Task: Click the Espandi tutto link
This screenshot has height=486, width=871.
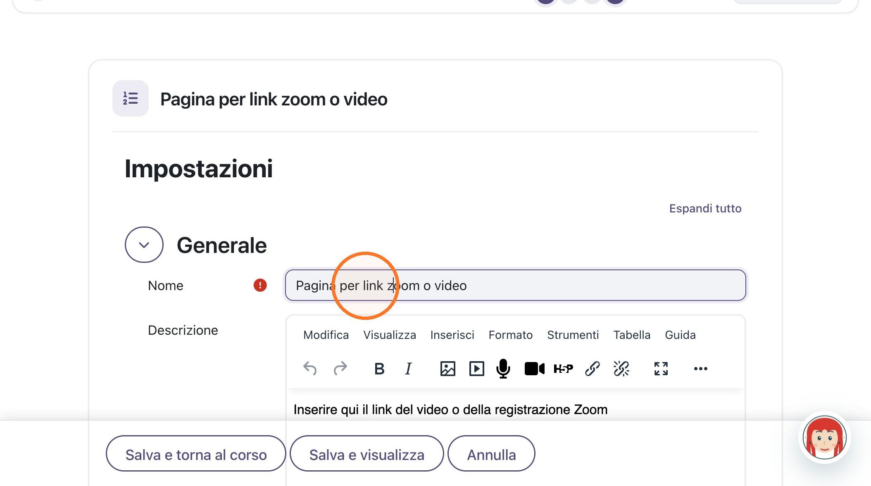Action: tap(705, 208)
